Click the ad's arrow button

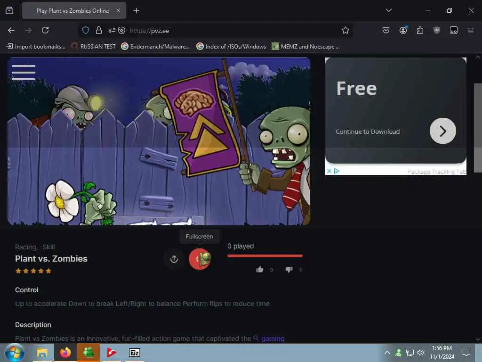(x=442, y=131)
